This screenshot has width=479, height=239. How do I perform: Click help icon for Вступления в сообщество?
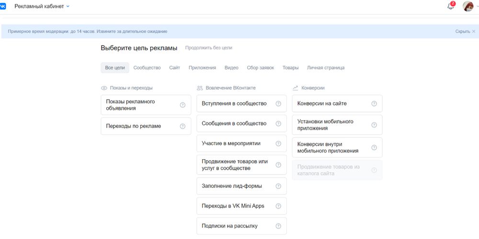[x=278, y=104]
